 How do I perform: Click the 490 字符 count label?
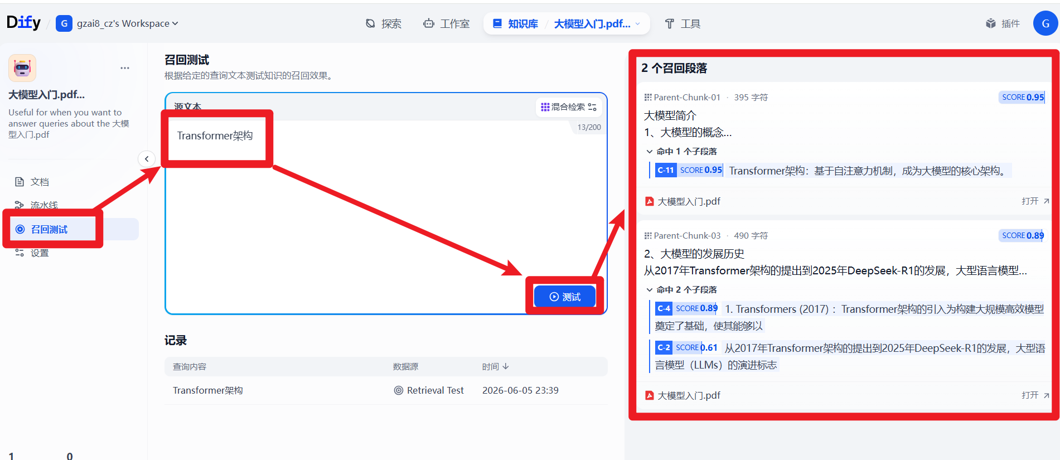(x=751, y=235)
